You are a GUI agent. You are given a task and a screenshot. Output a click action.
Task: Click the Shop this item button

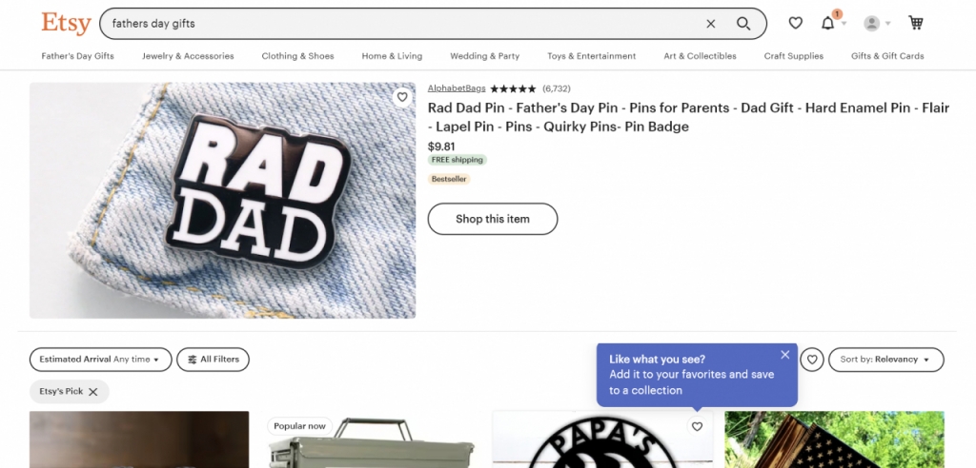click(492, 219)
